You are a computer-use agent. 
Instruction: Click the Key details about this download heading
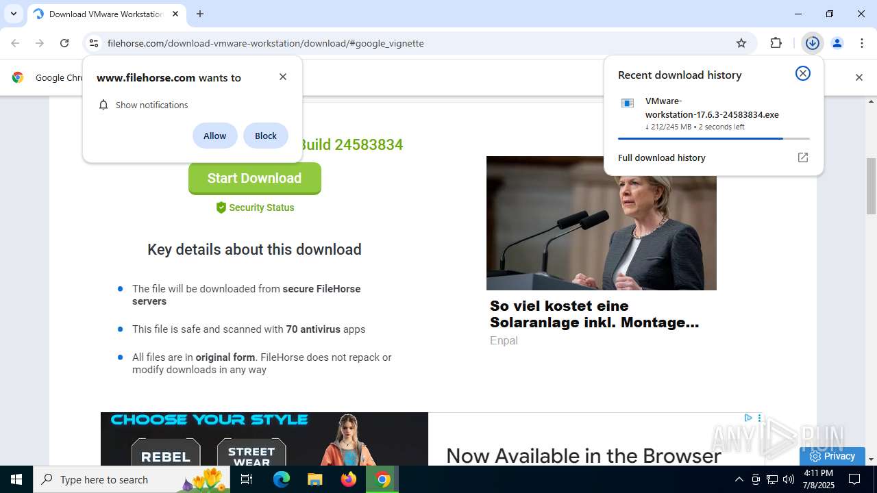click(254, 249)
